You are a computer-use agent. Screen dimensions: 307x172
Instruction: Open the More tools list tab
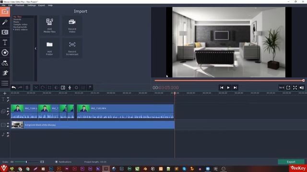[x=5, y=83]
